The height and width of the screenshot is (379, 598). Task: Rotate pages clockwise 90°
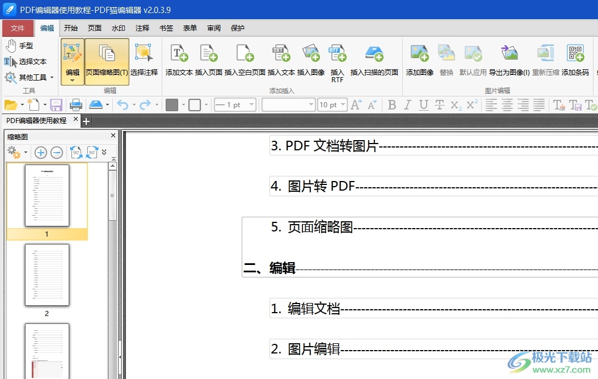[x=92, y=153]
